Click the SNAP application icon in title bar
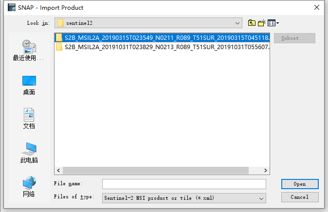 [12, 7]
